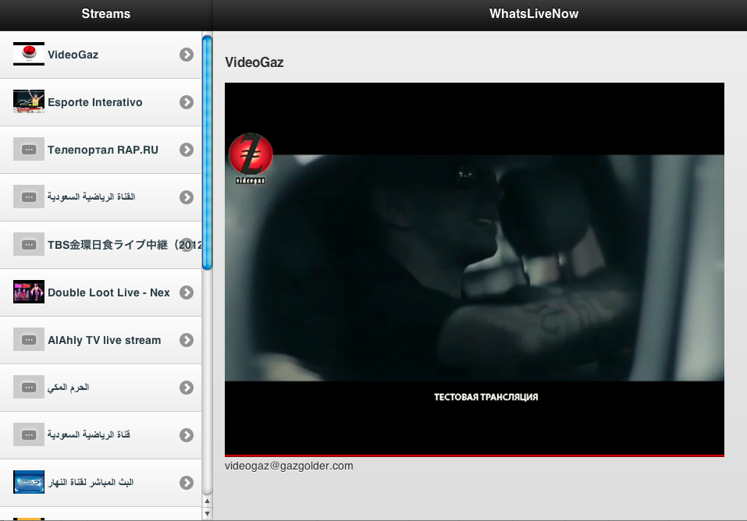Select the Esporte Interativo stream label
The height and width of the screenshot is (521, 747).
click(x=94, y=102)
